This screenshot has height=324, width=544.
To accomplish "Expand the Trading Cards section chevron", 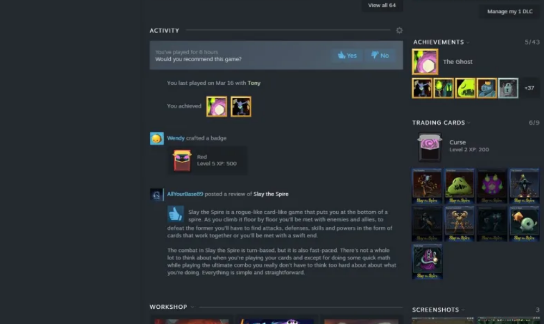I will click(x=469, y=123).
